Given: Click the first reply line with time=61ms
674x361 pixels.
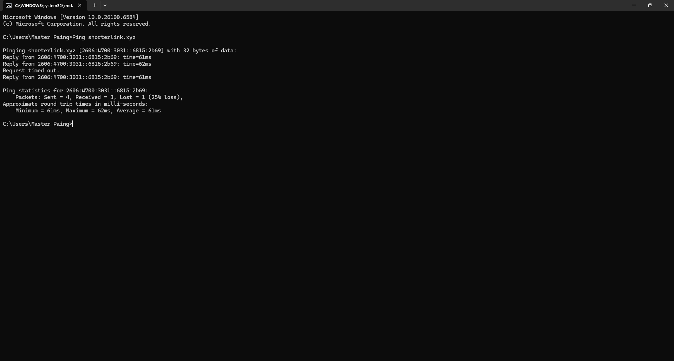Looking at the screenshot, I should pos(77,57).
